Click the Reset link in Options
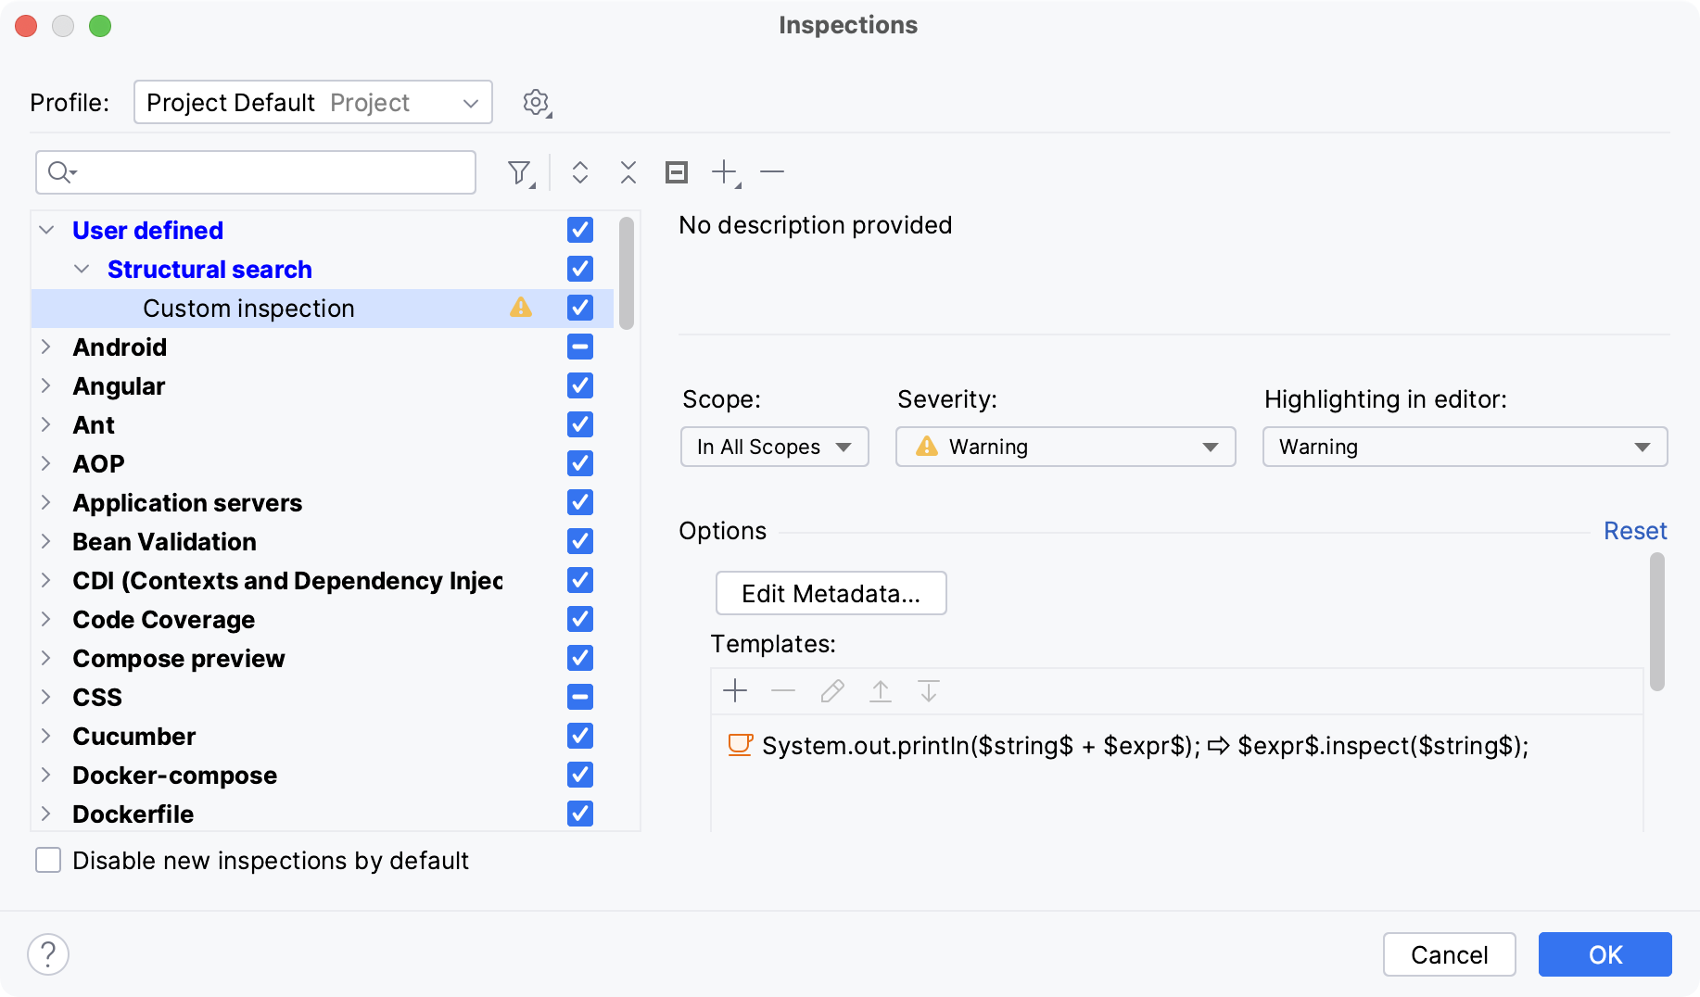Viewport: 1700px width, 997px height. click(1634, 530)
